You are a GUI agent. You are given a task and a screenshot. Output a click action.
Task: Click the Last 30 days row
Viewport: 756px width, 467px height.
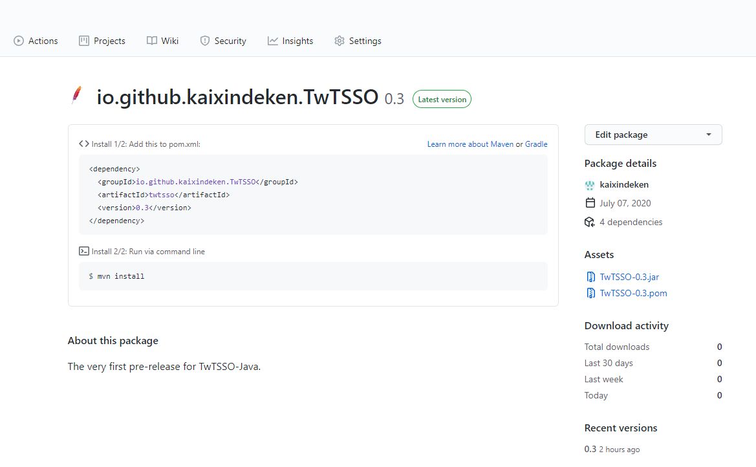[653, 363]
